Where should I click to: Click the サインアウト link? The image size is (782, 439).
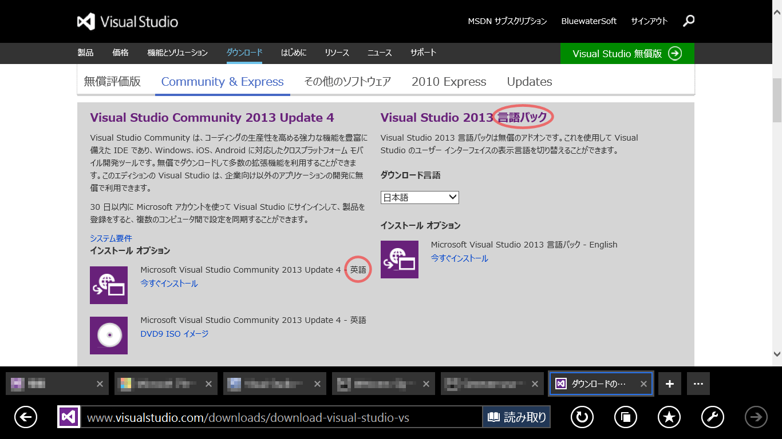pos(649,21)
